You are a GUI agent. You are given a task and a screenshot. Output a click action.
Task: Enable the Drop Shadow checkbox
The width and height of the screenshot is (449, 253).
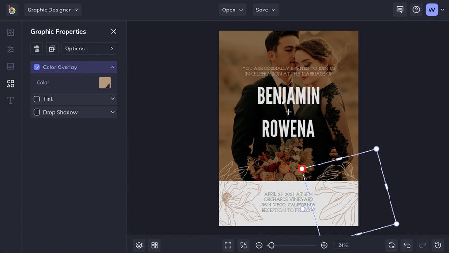tap(37, 112)
